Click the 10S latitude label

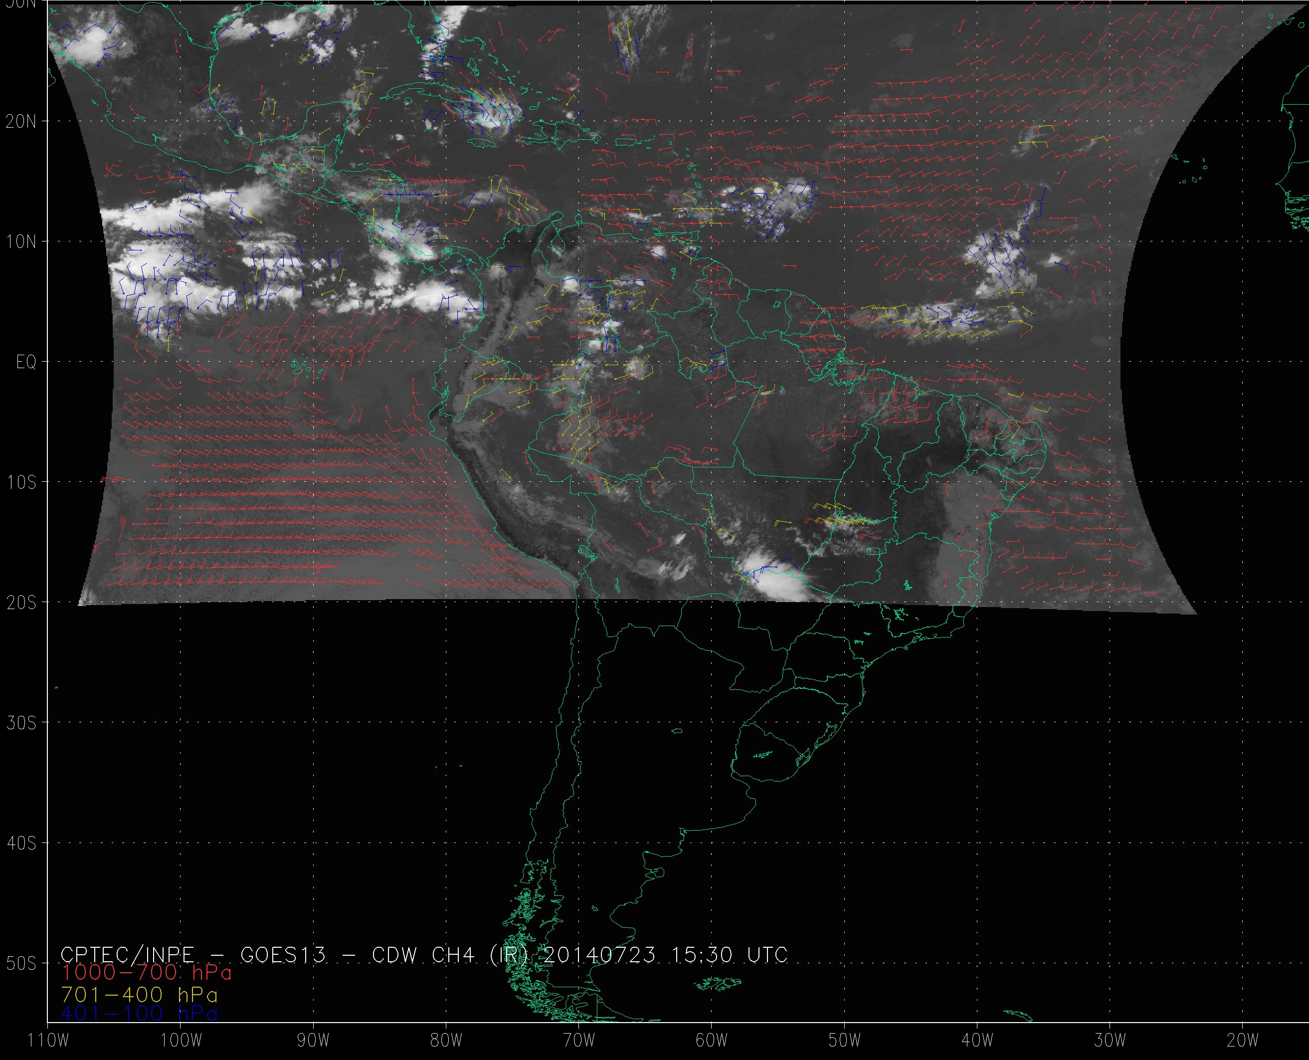click(x=21, y=482)
